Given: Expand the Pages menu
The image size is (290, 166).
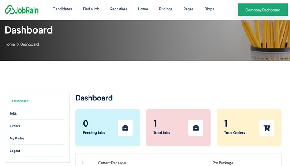Looking at the screenshot, I should pyautogui.click(x=188, y=9).
